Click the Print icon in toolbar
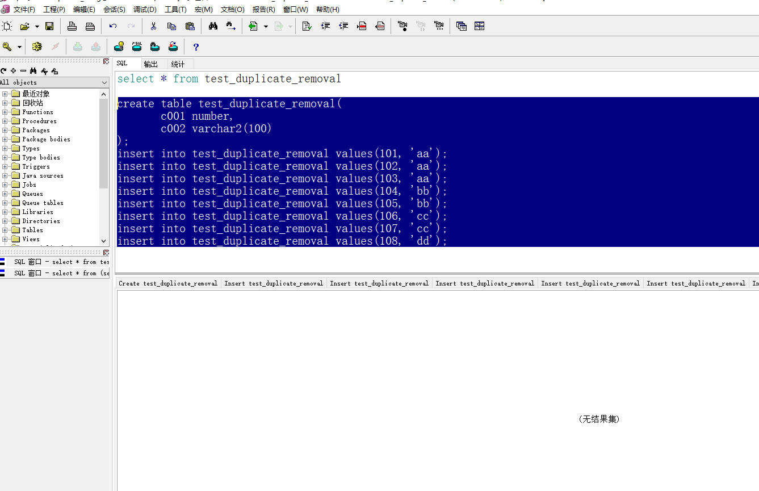 [x=72, y=26]
